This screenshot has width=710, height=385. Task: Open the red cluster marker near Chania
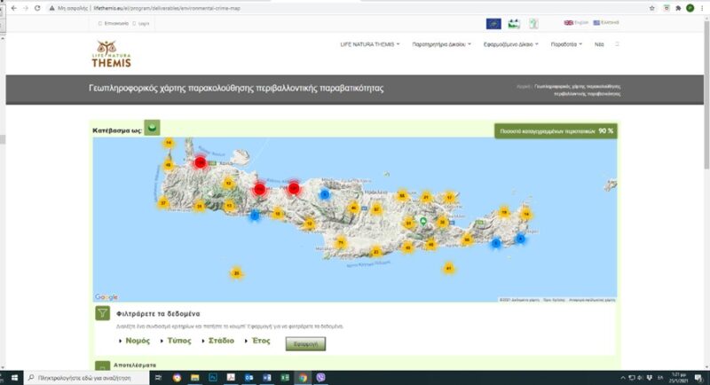pyautogui.click(x=201, y=162)
